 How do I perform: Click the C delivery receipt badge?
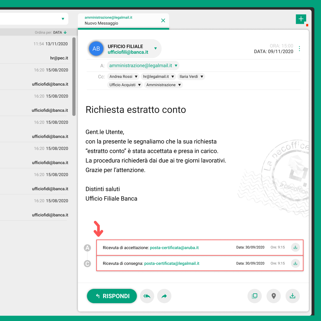tap(87, 263)
